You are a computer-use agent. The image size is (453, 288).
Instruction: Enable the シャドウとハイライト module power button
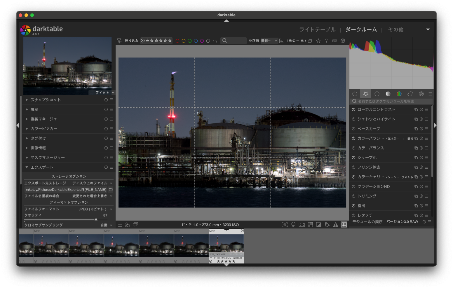353,119
